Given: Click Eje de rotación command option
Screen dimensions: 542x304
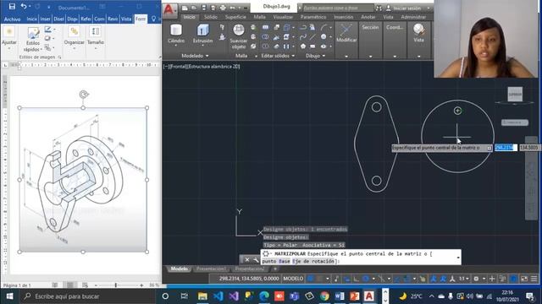Looking at the screenshot, I should (314, 261).
